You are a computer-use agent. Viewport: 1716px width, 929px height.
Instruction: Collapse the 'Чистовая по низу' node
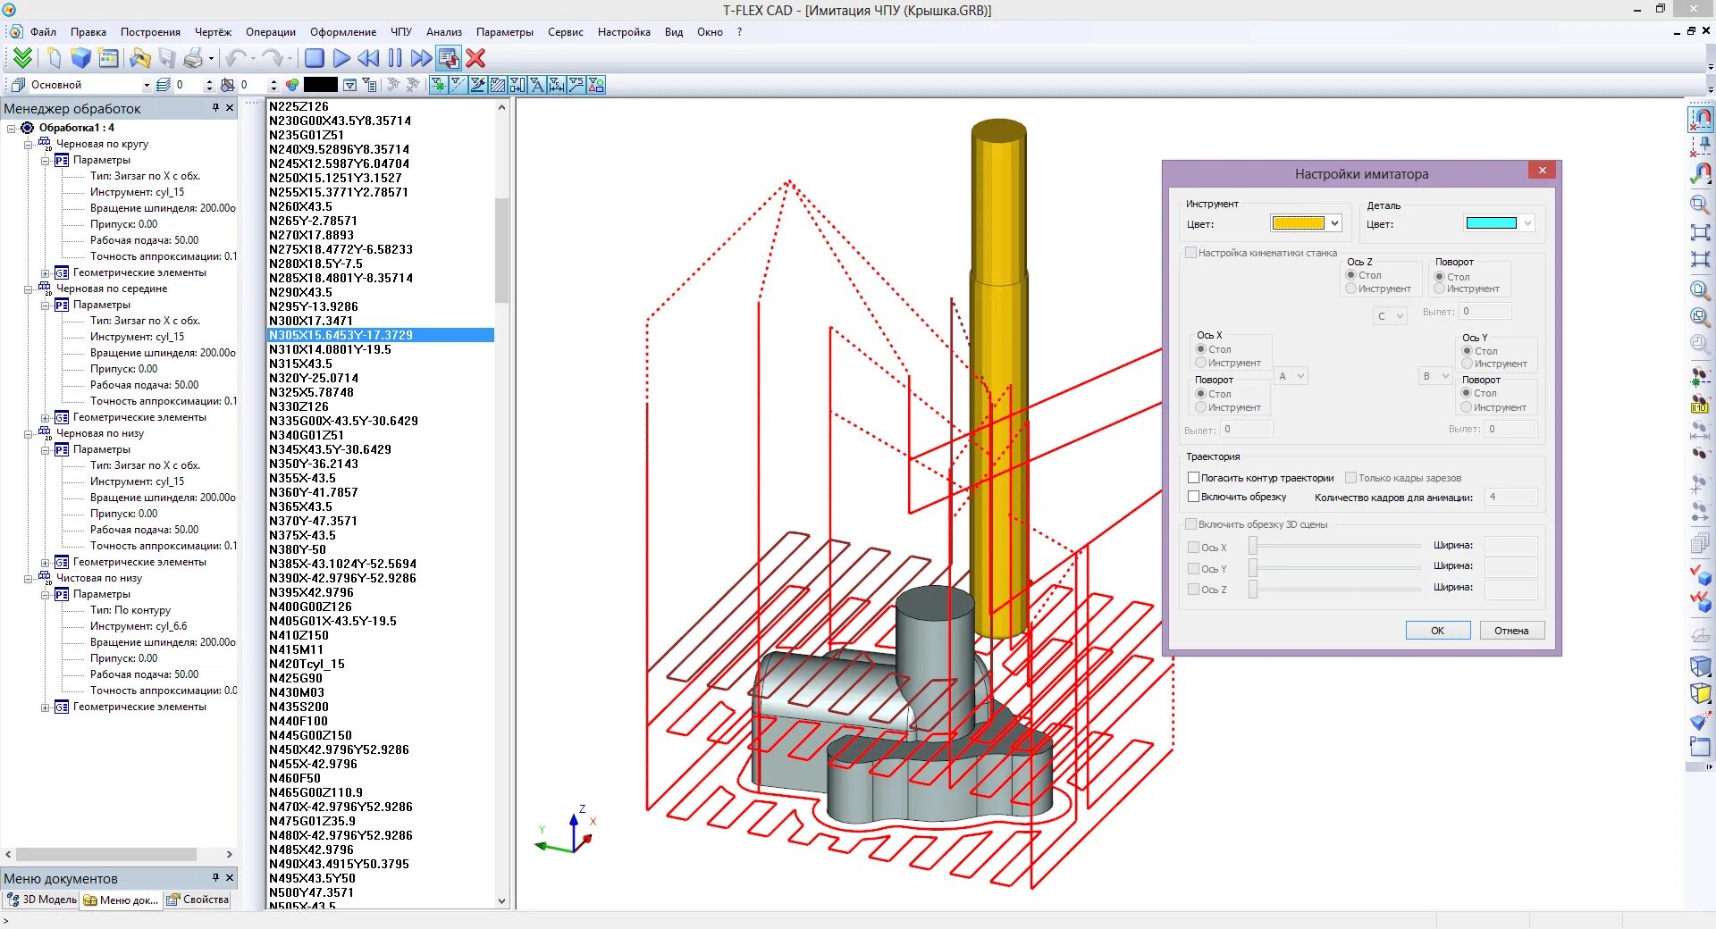[x=28, y=578]
